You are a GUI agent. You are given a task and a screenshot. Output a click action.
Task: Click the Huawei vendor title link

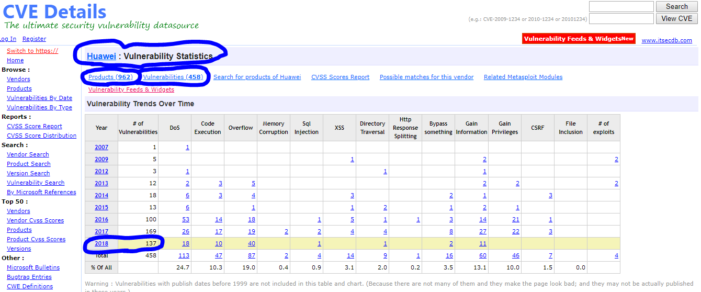click(101, 56)
